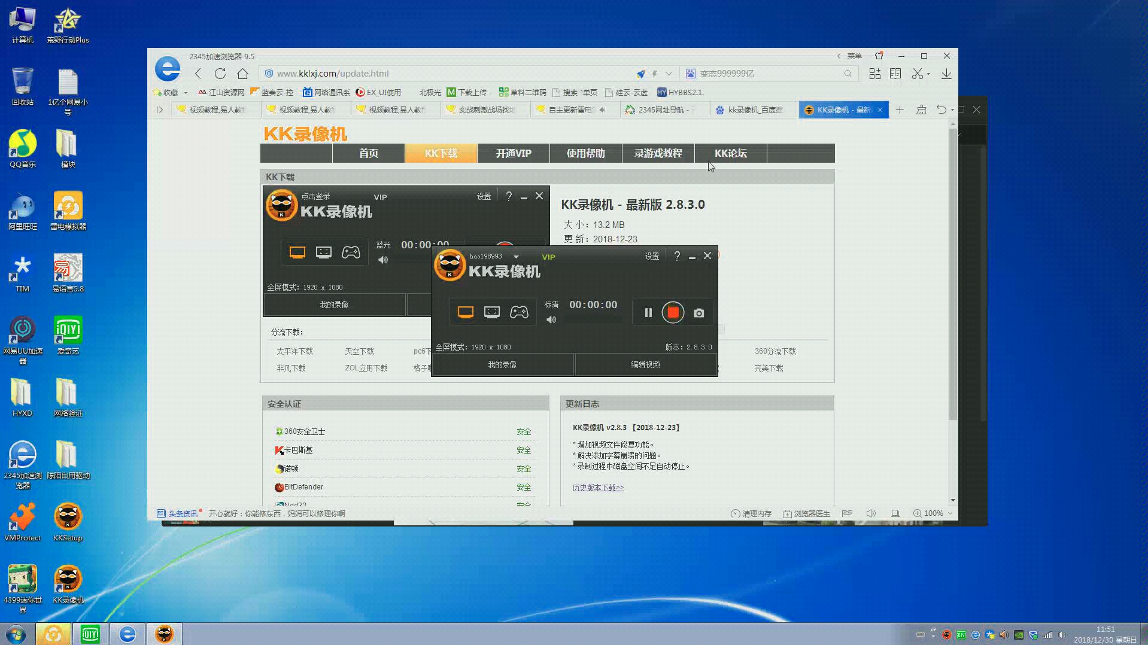Expand the hao198993 account dropdown arrow
1148x645 pixels.
[x=516, y=257]
